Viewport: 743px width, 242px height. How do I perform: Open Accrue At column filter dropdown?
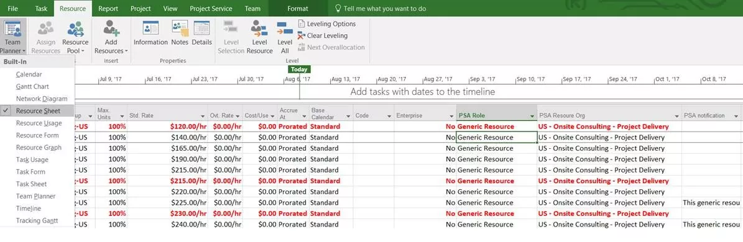click(x=304, y=116)
